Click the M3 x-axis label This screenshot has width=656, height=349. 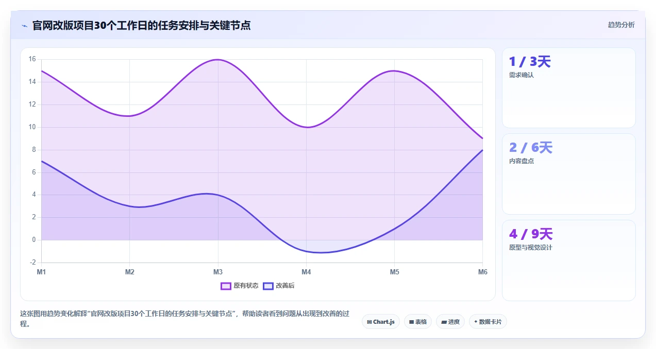click(x=218, y=272)
